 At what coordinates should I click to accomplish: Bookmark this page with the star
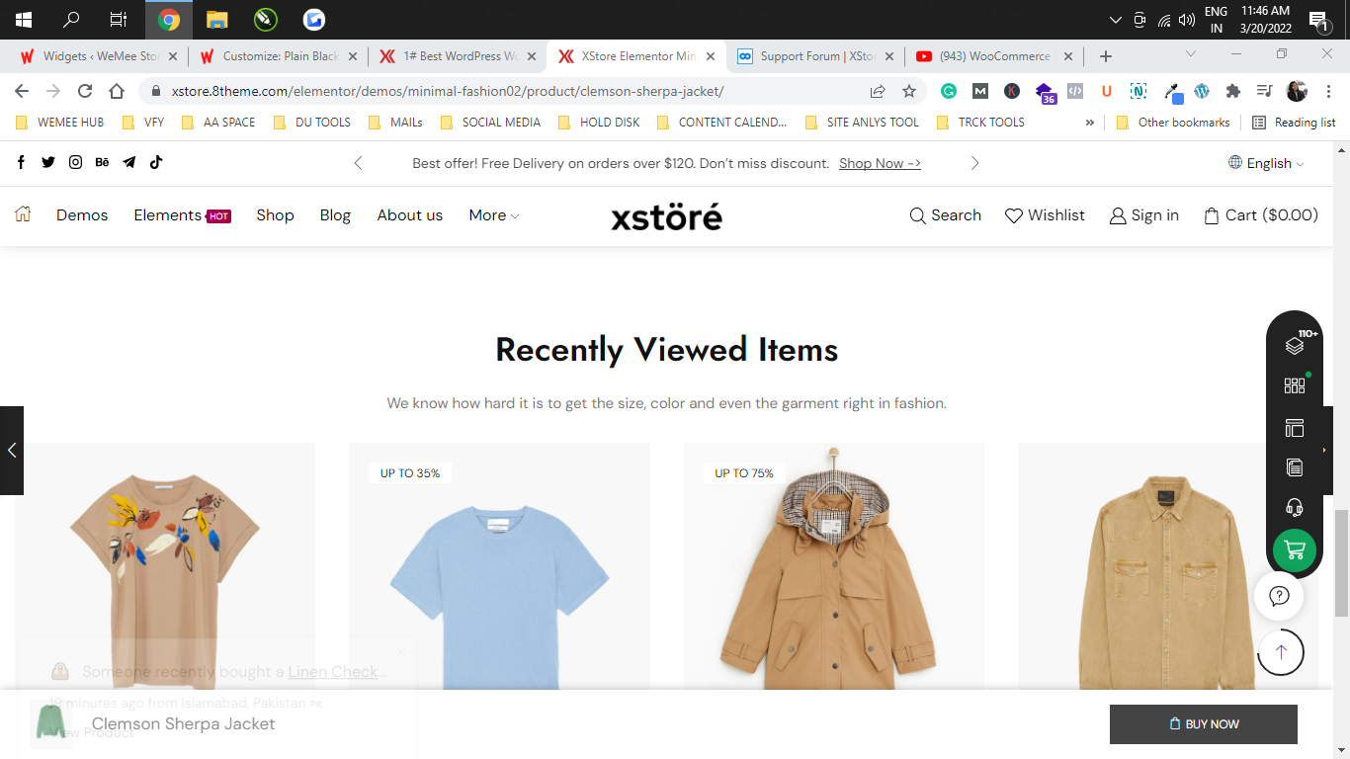tap(909, 91)
